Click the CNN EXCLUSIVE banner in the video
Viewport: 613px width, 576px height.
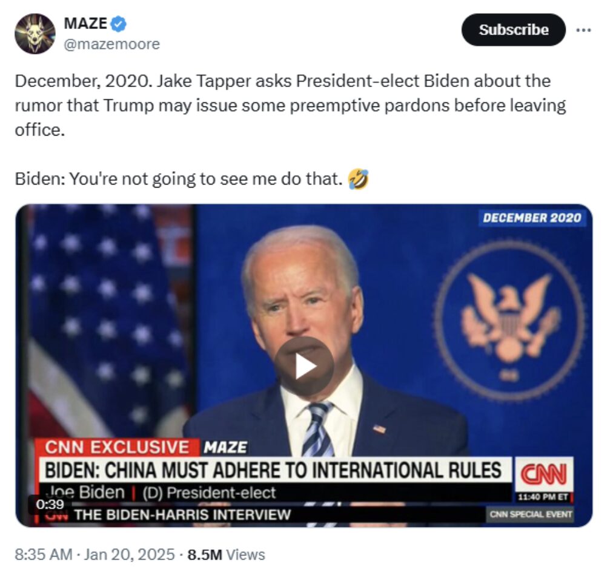tap(117, 447)
